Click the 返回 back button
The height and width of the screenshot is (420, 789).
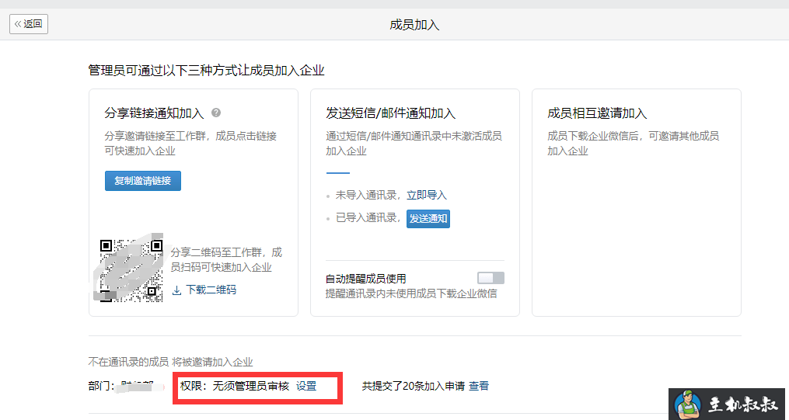29,23
